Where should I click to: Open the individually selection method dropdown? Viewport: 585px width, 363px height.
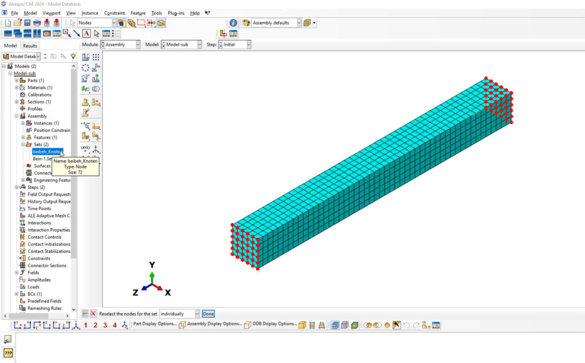click(197, 313)
